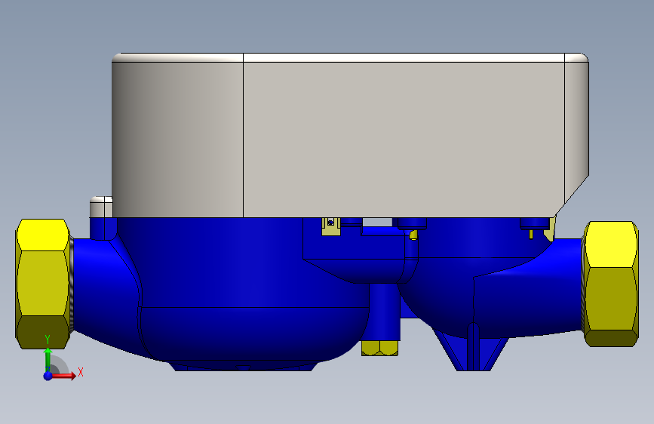The width and height of the screenshot is (654, 424).
Task: Select the large gray meter cover housing
Action: point(350,135)
